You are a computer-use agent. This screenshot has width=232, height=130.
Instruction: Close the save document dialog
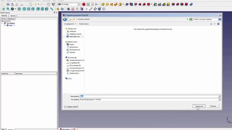pyautogui.click(x=220, y=15)
